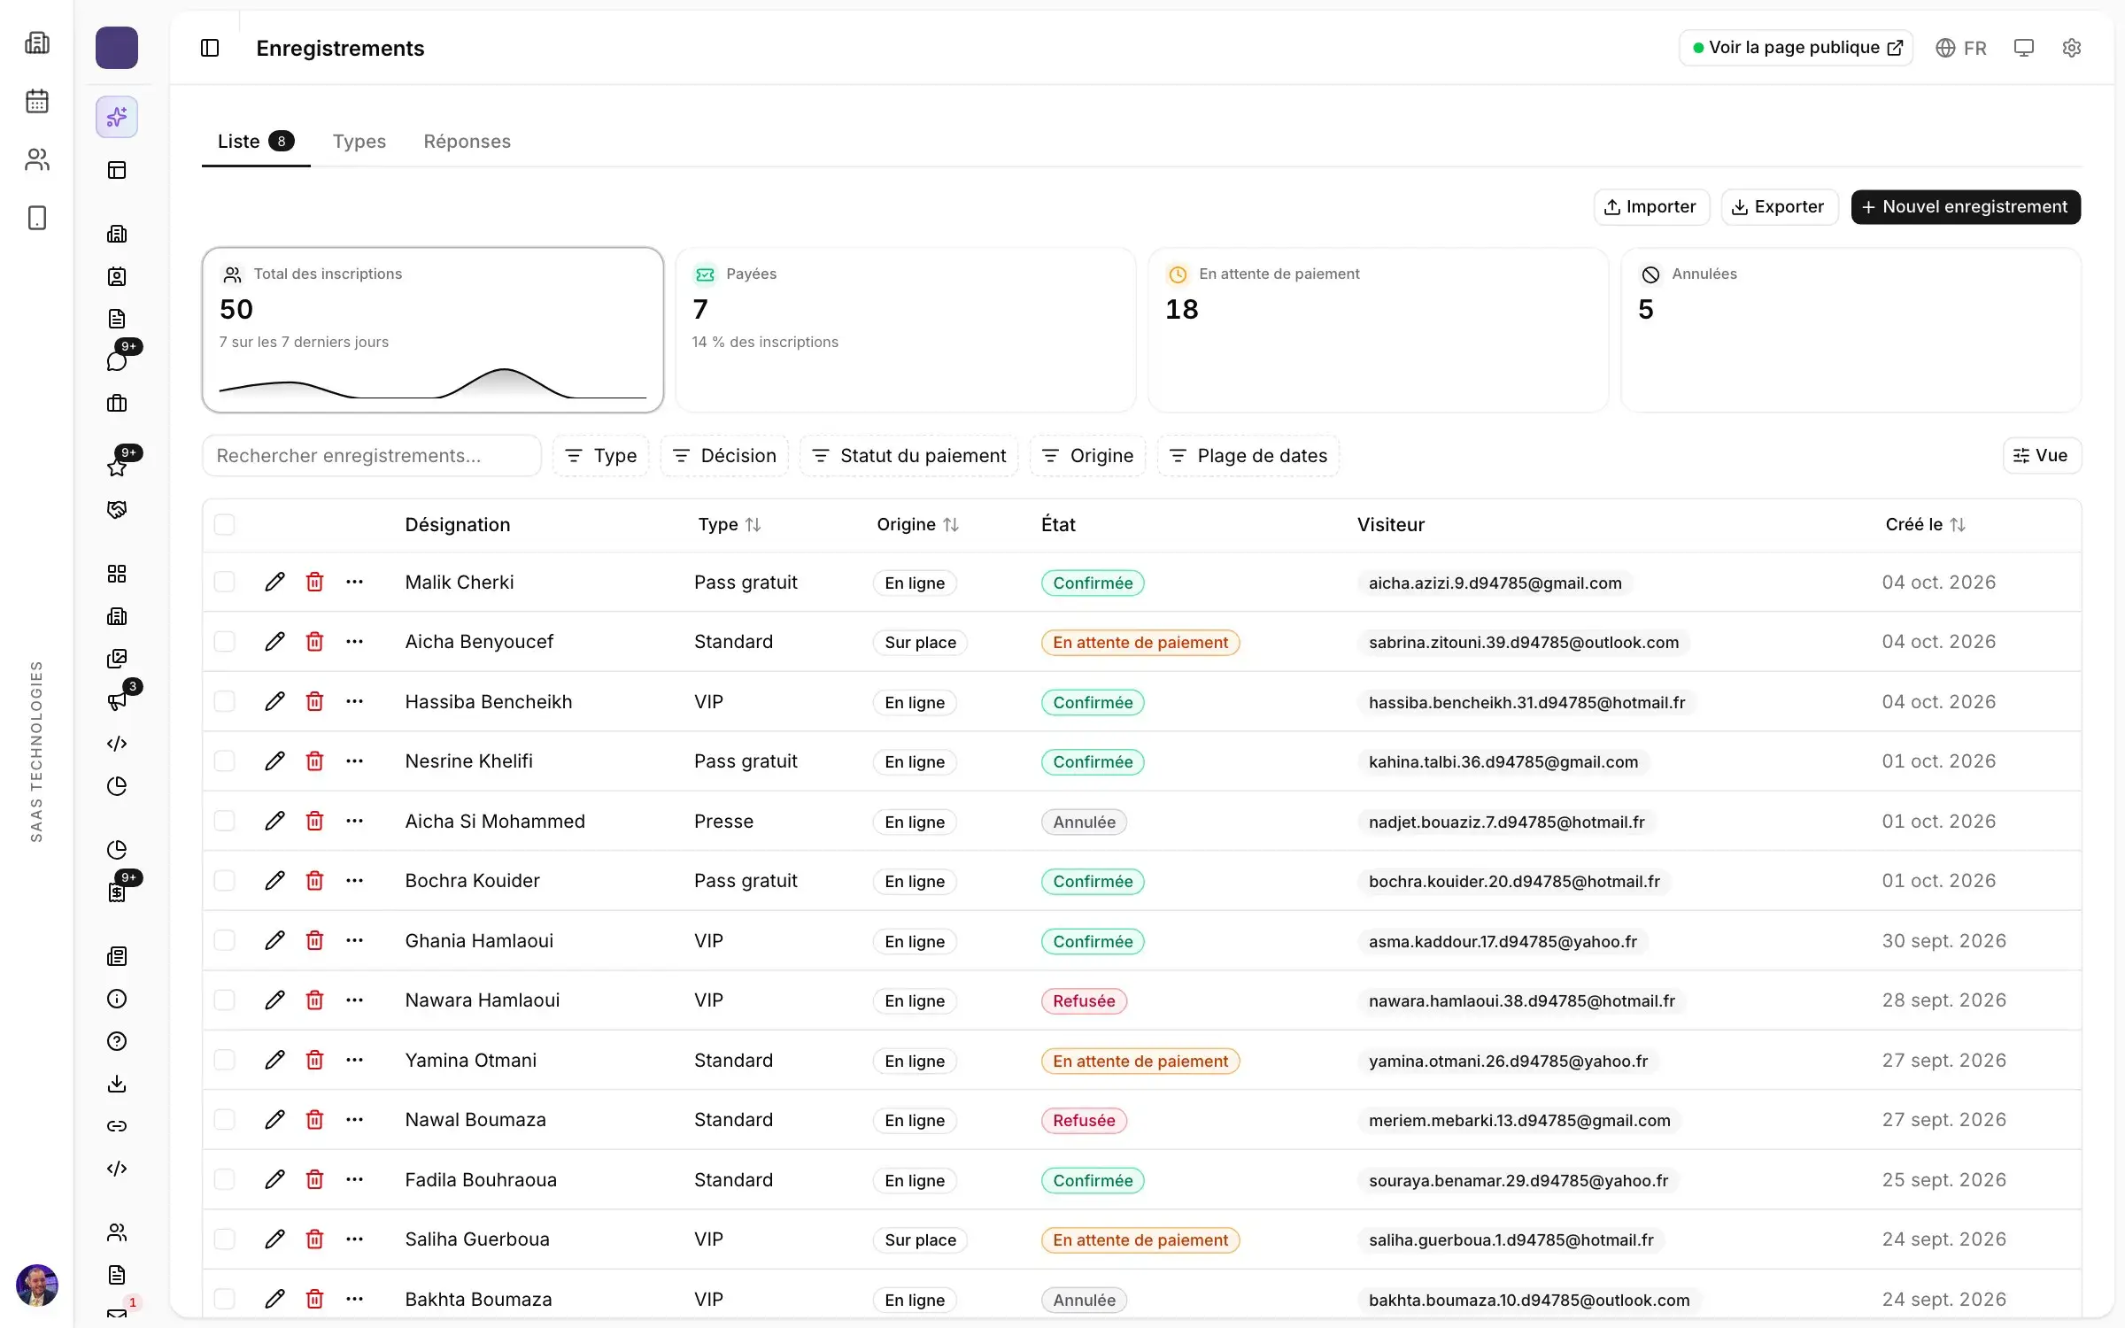This screenshot has width=2125, height=1328.
Task: Check the Malik Cherki row checkbox
Action: click(225, 582)
